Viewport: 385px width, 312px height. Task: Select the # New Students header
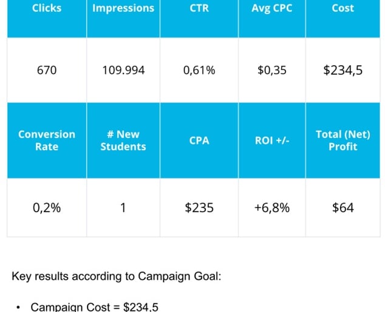[123, 140]
